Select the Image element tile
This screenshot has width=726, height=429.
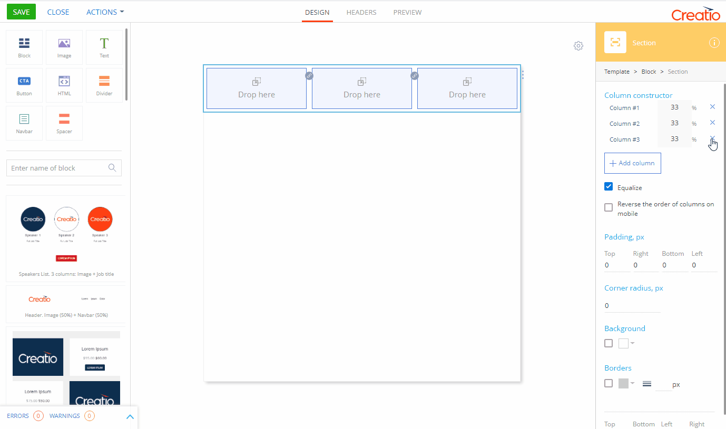64,47
